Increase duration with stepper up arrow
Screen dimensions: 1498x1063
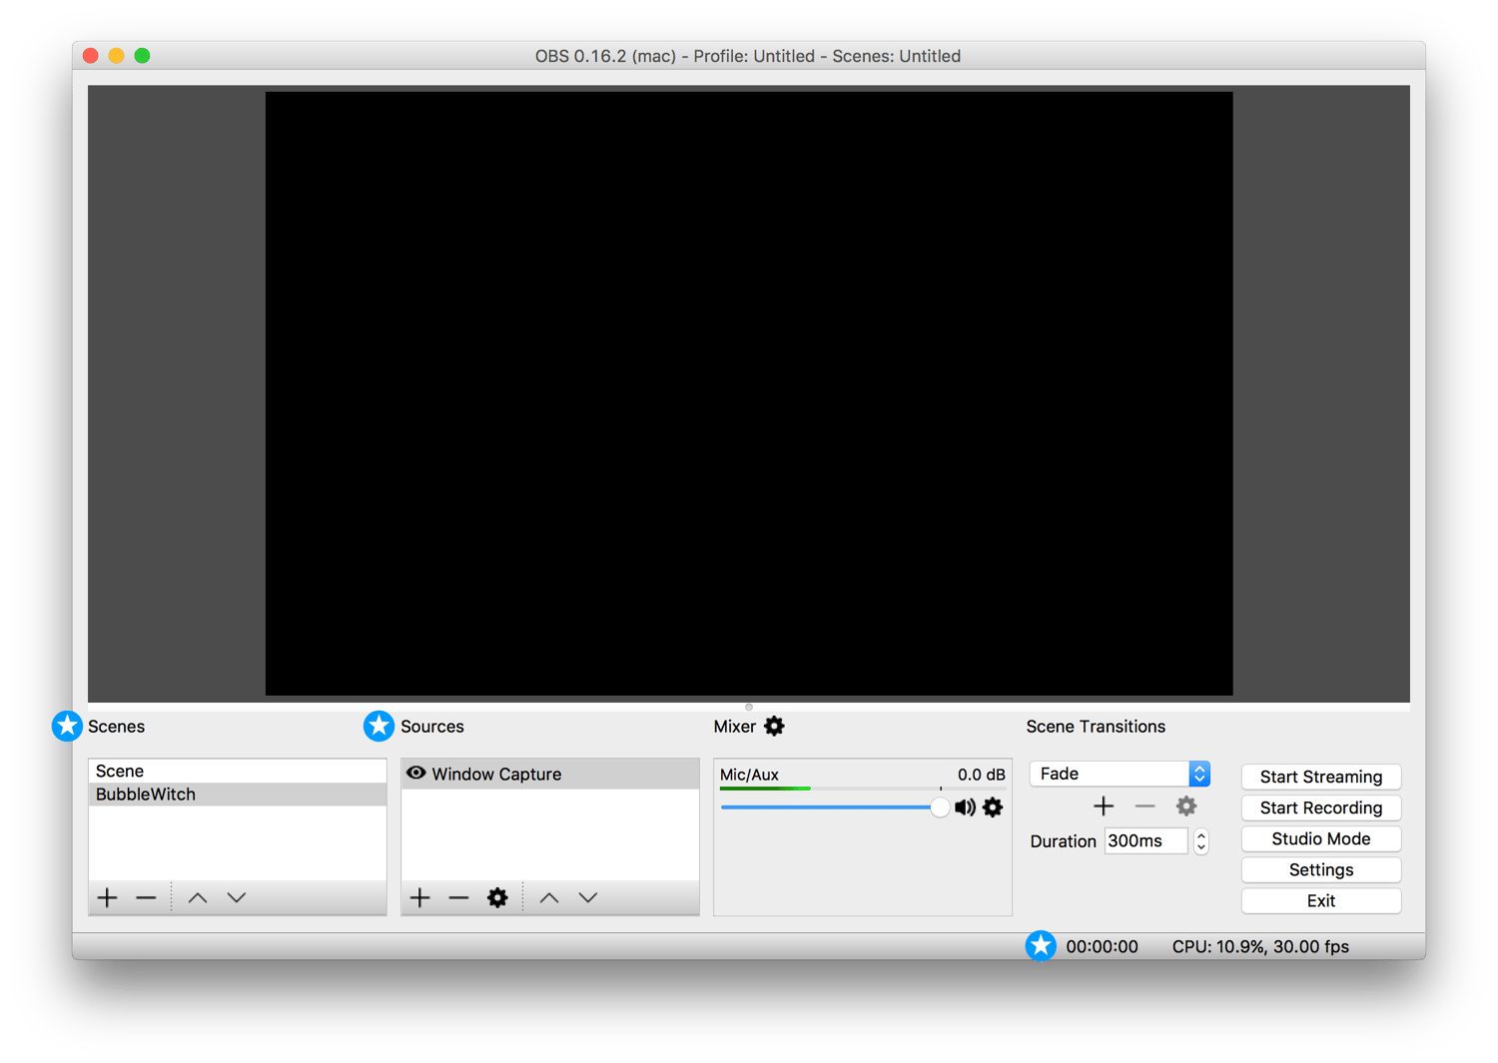(x=1201, y=834)
